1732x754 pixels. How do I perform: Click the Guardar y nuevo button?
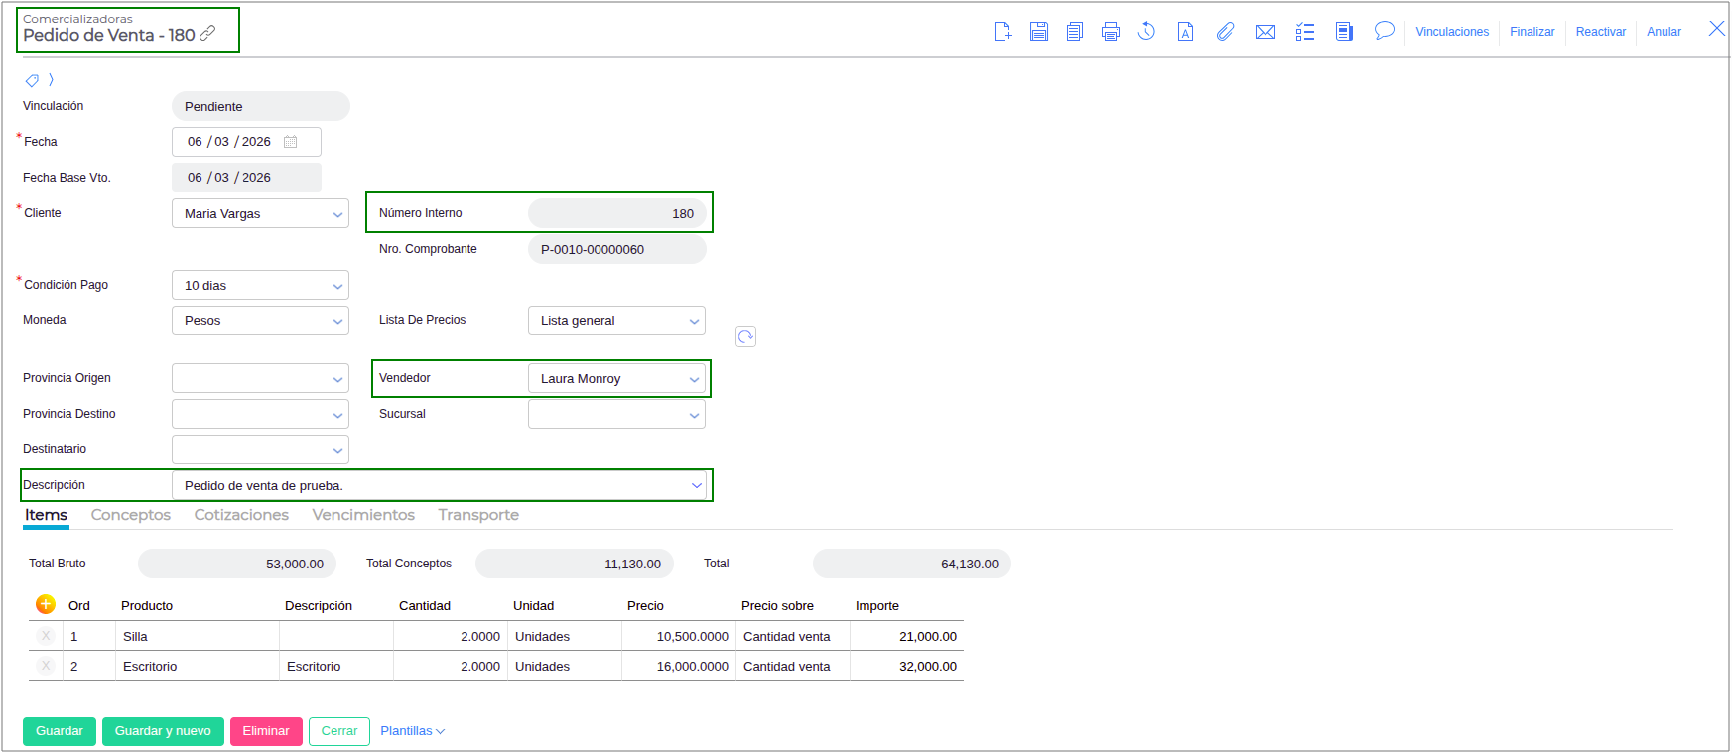pyautogui.click(x=163, y=731)
